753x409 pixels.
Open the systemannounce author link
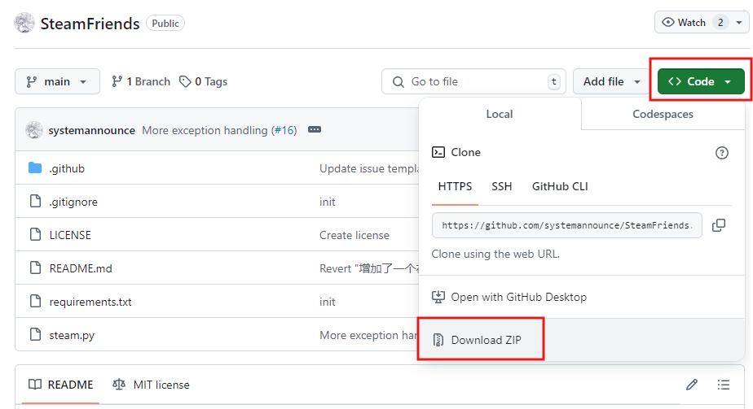tap(92, 130)
